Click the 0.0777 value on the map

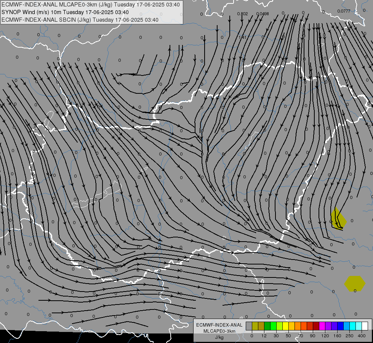[344, 11]
